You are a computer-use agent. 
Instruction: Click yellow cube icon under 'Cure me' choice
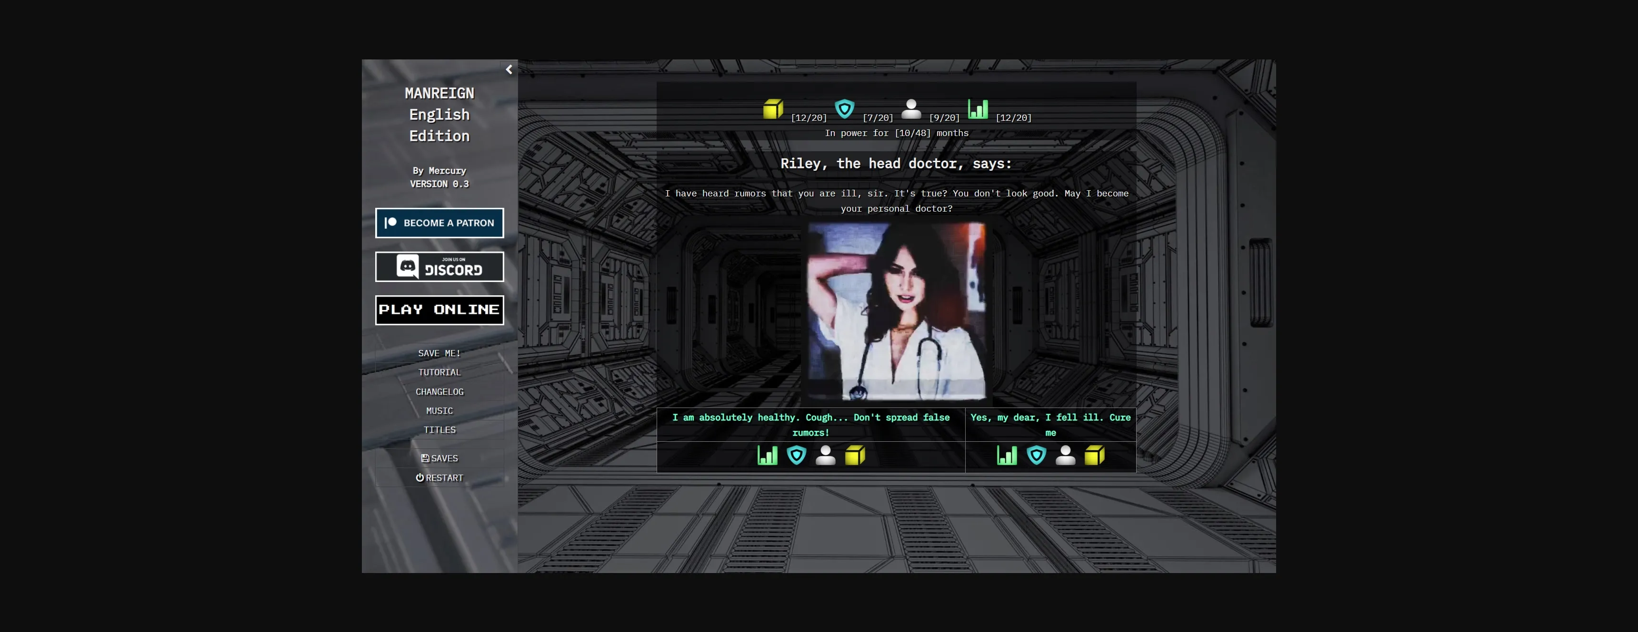1094,456
